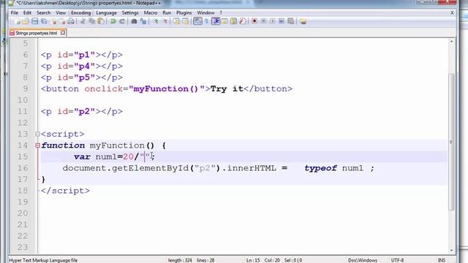Click the last toolbar icon after macros
The image size is (468, 263).
tap(303, 21)
